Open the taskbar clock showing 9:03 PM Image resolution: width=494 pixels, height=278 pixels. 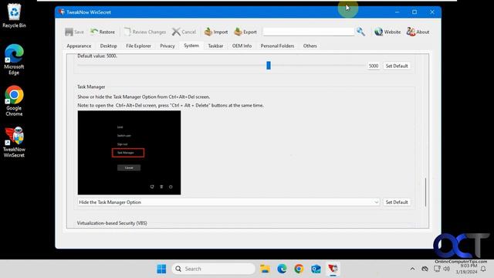coord(466,269)
